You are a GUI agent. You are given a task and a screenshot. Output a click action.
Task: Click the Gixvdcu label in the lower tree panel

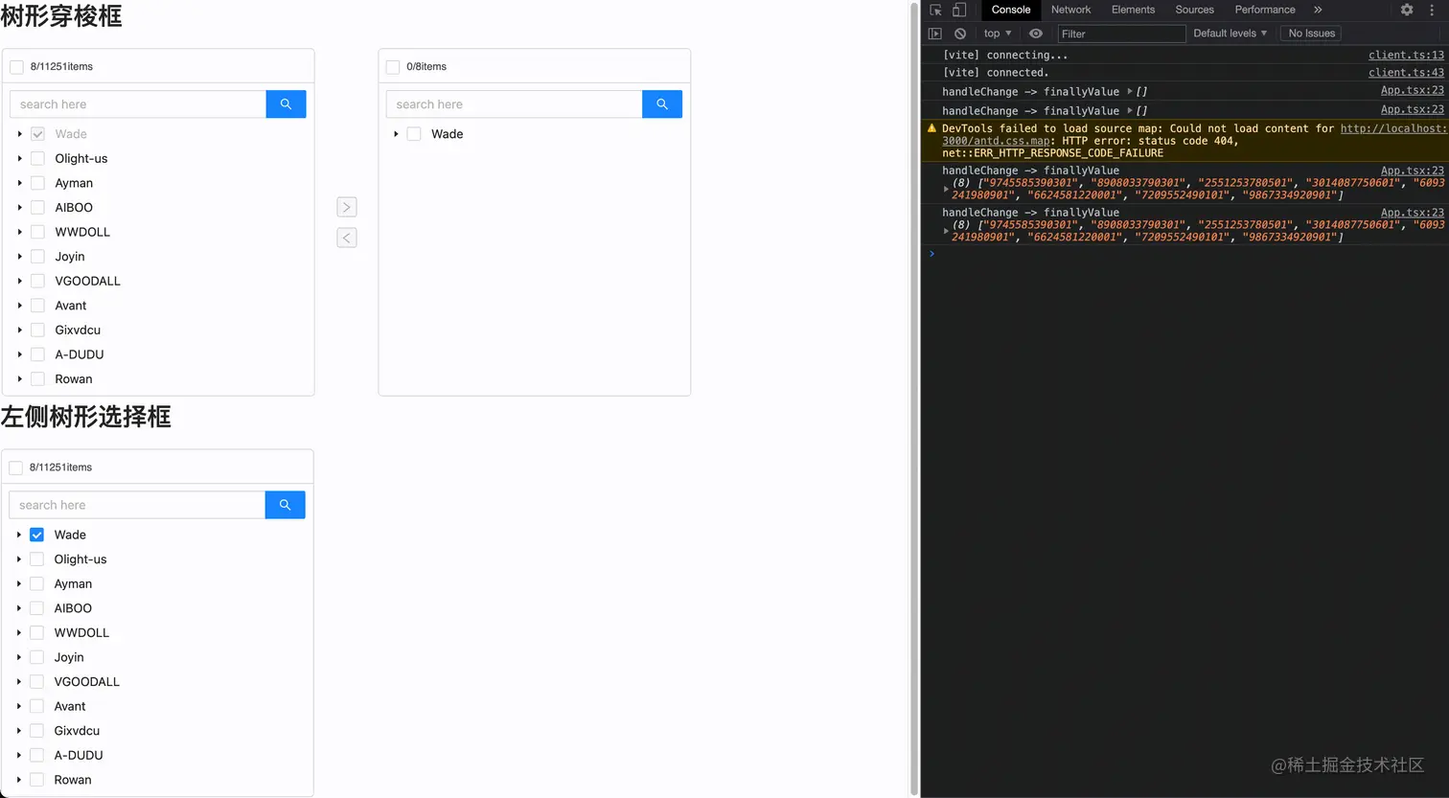click(x=77, y=731)
